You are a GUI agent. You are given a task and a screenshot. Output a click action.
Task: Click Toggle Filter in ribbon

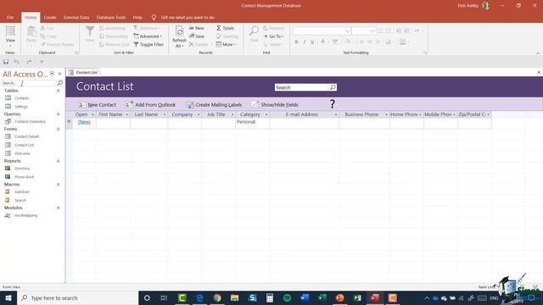tap(148, 45)
